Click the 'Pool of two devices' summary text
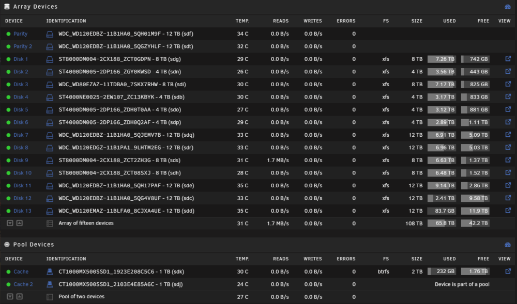This screenshot has height=304, width=517. [82, 296]
